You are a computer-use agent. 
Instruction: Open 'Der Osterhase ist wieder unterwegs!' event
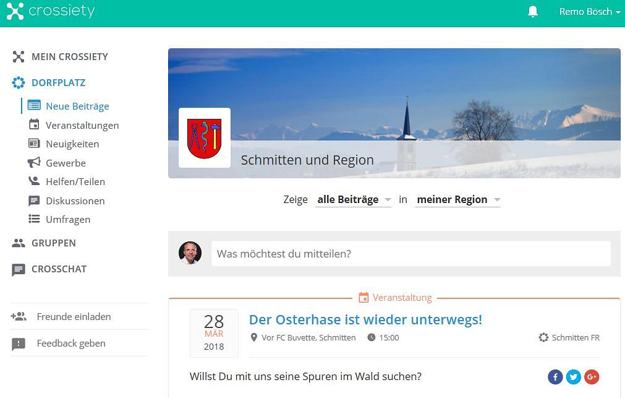[x=365, y=320]
